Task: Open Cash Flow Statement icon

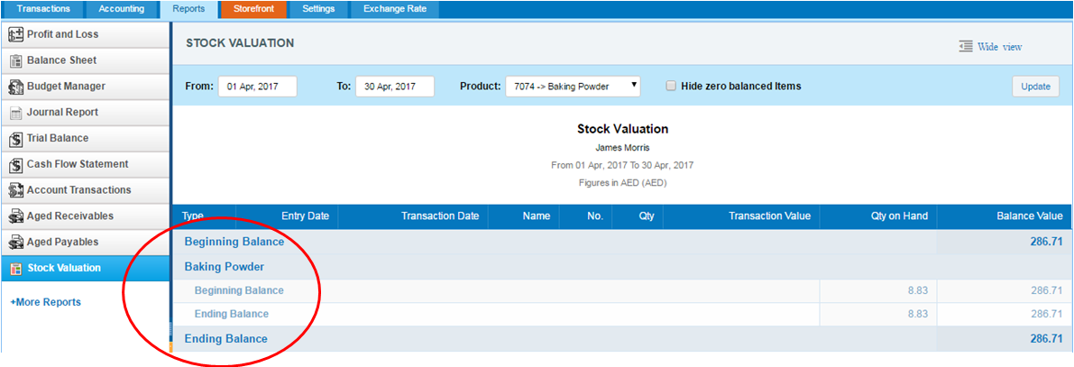Action: pos(15,164)
